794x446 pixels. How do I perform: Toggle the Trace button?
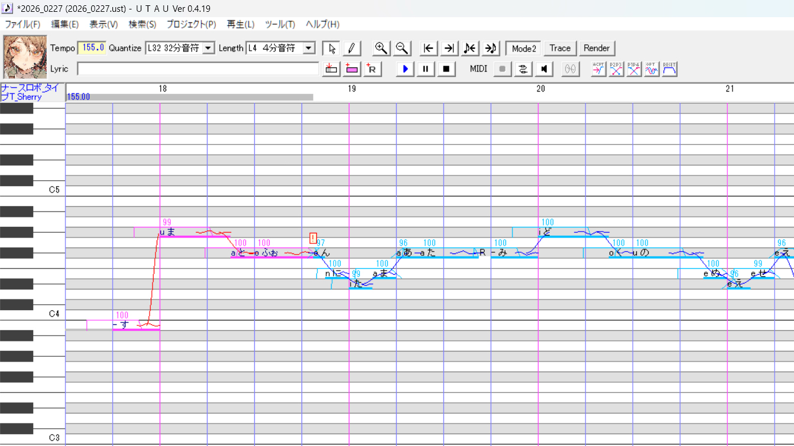(560, 48)
